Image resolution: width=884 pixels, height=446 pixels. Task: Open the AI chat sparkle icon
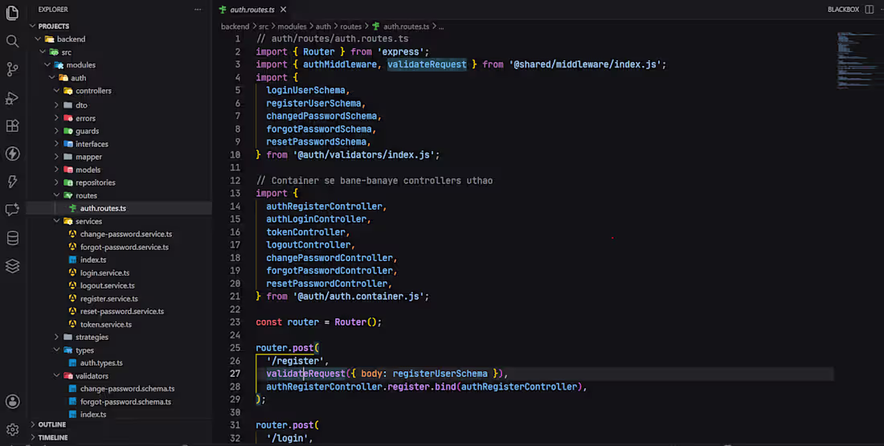[12, 210]
